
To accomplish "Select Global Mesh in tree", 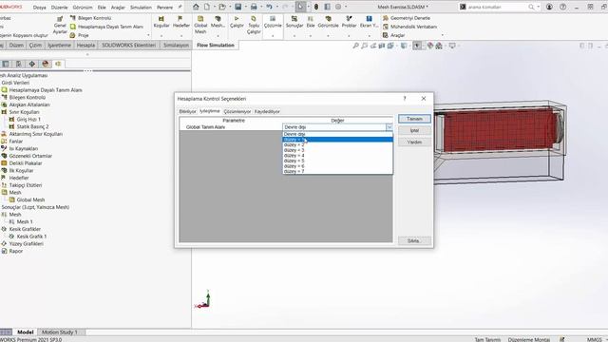I will 27,200.
